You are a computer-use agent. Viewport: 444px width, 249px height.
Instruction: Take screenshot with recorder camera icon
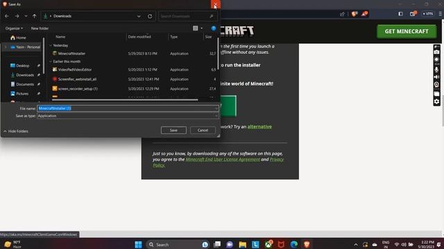(x=436, y=53)
